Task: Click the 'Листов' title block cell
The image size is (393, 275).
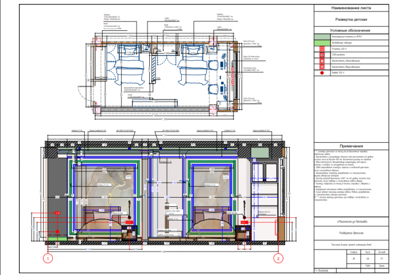Action: click(382, 252)
